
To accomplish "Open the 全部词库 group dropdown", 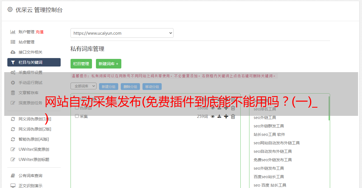I will (x=84, y=86).
